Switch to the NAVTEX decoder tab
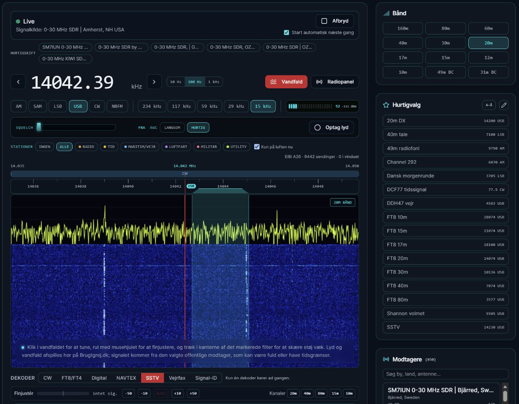The width and height of the screenshot is (519, 404). coord(126,378)
